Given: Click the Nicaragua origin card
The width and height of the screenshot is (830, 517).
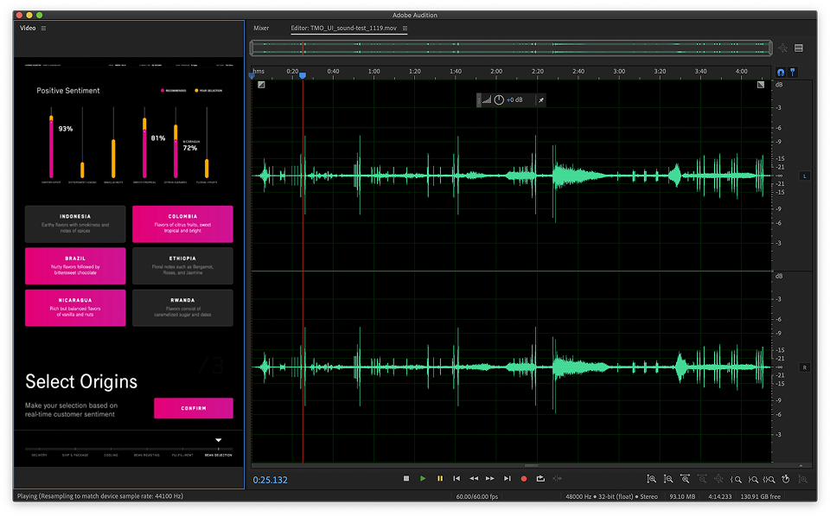Looking at the screenshot, I should pyautogui.click(x=75, y=308).
